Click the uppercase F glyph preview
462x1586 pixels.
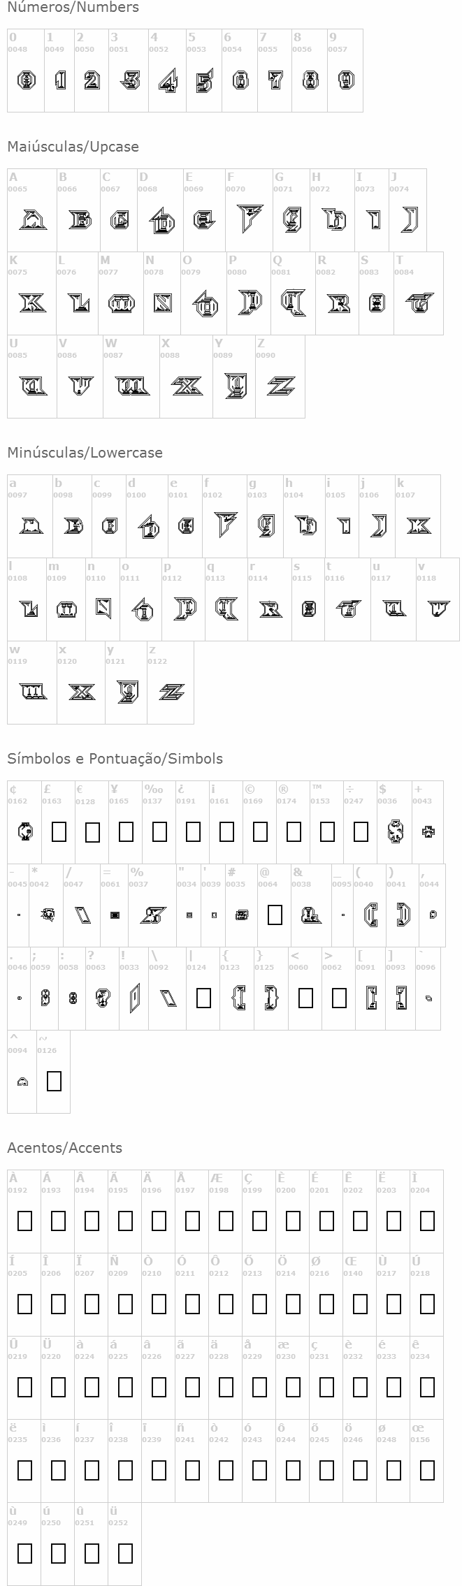249,219
